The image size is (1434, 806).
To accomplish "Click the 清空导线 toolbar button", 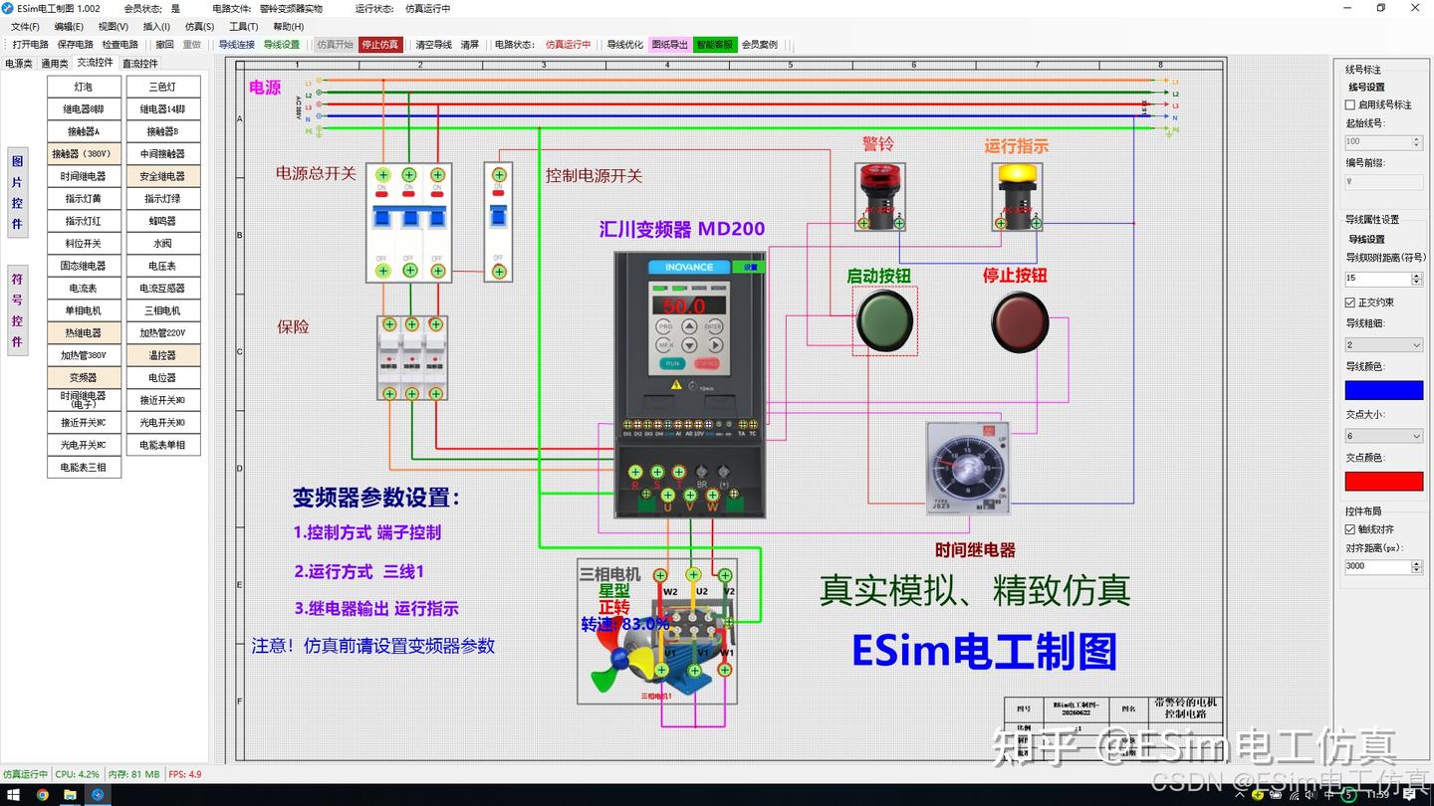I will pyautogui.click(x=433, y=45).
